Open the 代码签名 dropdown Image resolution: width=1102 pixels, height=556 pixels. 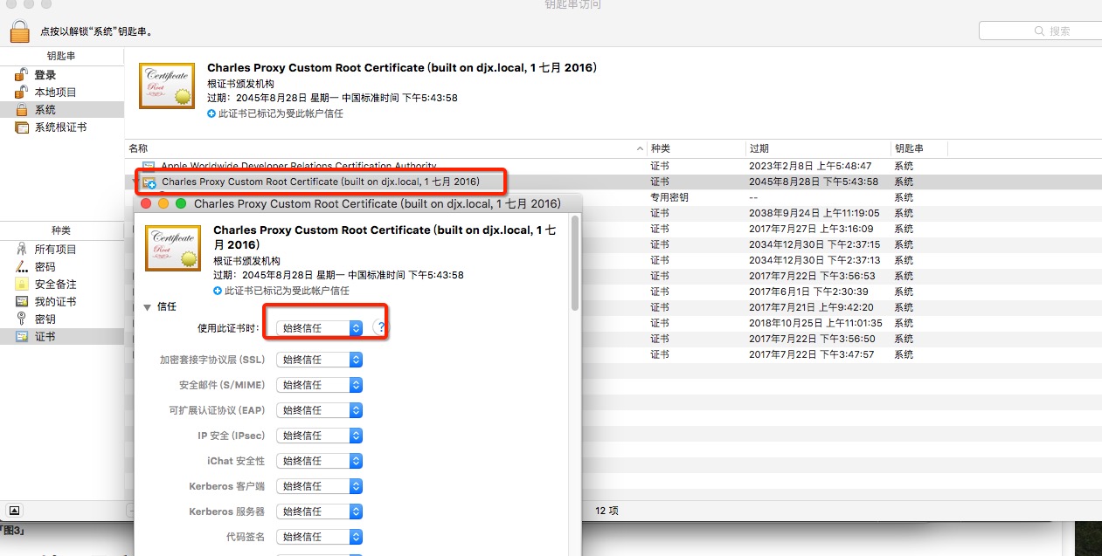point(319,537)
